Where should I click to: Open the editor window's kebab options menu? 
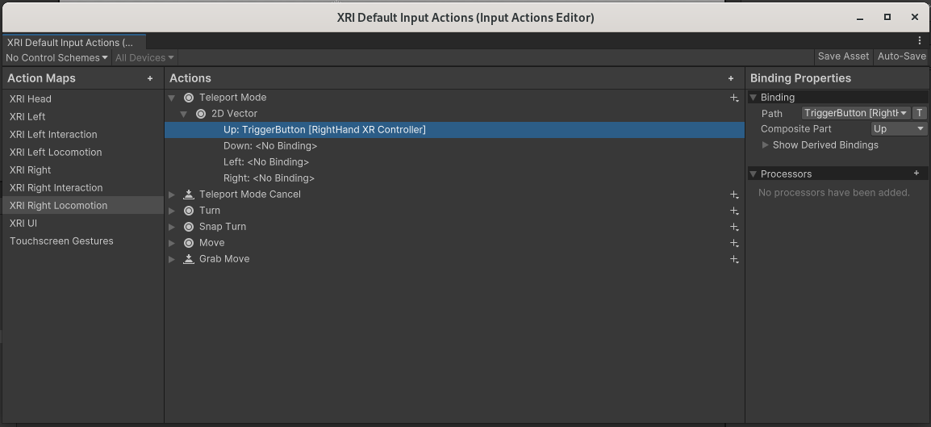click(920, 40)
